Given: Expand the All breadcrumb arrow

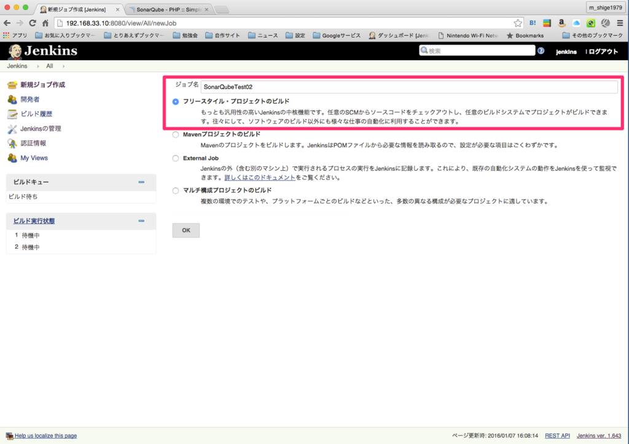Looking at the screenshot, I should [x=63, y=66].
